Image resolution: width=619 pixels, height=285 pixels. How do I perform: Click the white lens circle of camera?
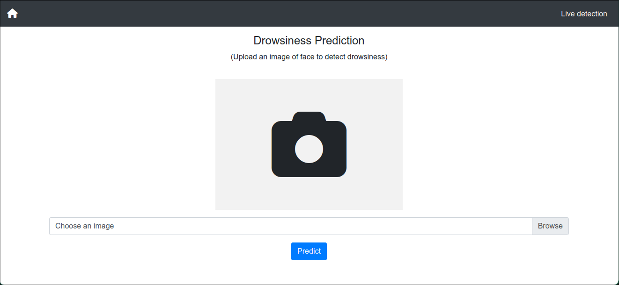pos(309,149)
